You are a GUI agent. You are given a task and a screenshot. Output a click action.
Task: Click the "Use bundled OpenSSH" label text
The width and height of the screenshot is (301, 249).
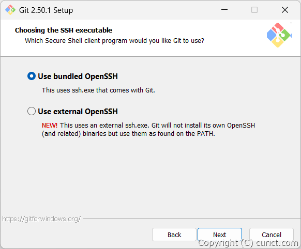[78, 76]
